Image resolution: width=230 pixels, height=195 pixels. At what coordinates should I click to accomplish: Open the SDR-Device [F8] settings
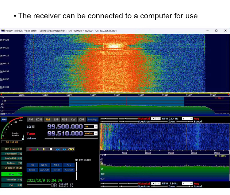[11, 149]
